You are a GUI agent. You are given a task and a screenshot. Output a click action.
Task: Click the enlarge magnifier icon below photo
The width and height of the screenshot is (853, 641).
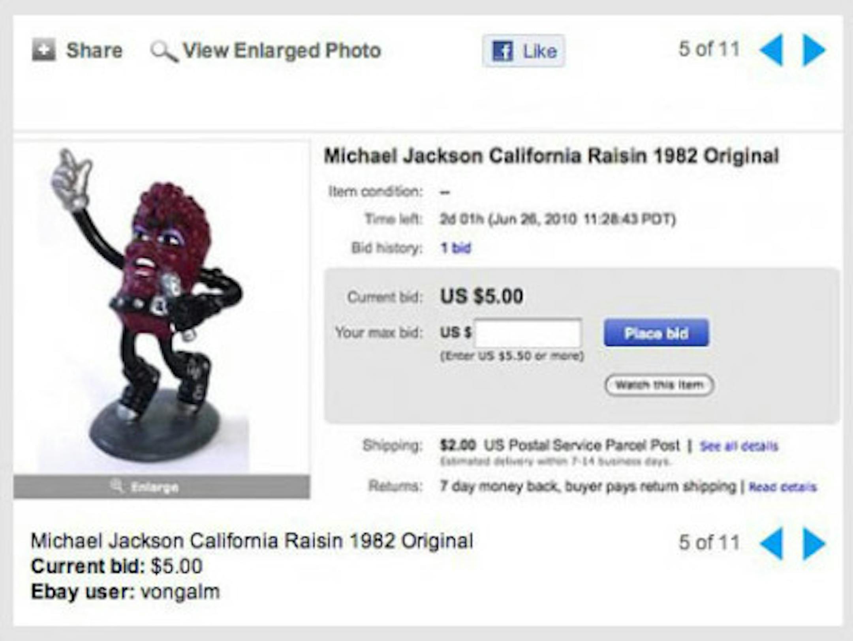116,486
